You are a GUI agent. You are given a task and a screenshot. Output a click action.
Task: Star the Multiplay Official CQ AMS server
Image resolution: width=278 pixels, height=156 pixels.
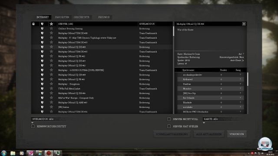51,102
